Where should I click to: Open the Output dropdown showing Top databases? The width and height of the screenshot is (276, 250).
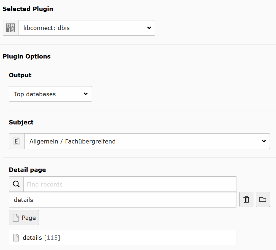[50, 94]
